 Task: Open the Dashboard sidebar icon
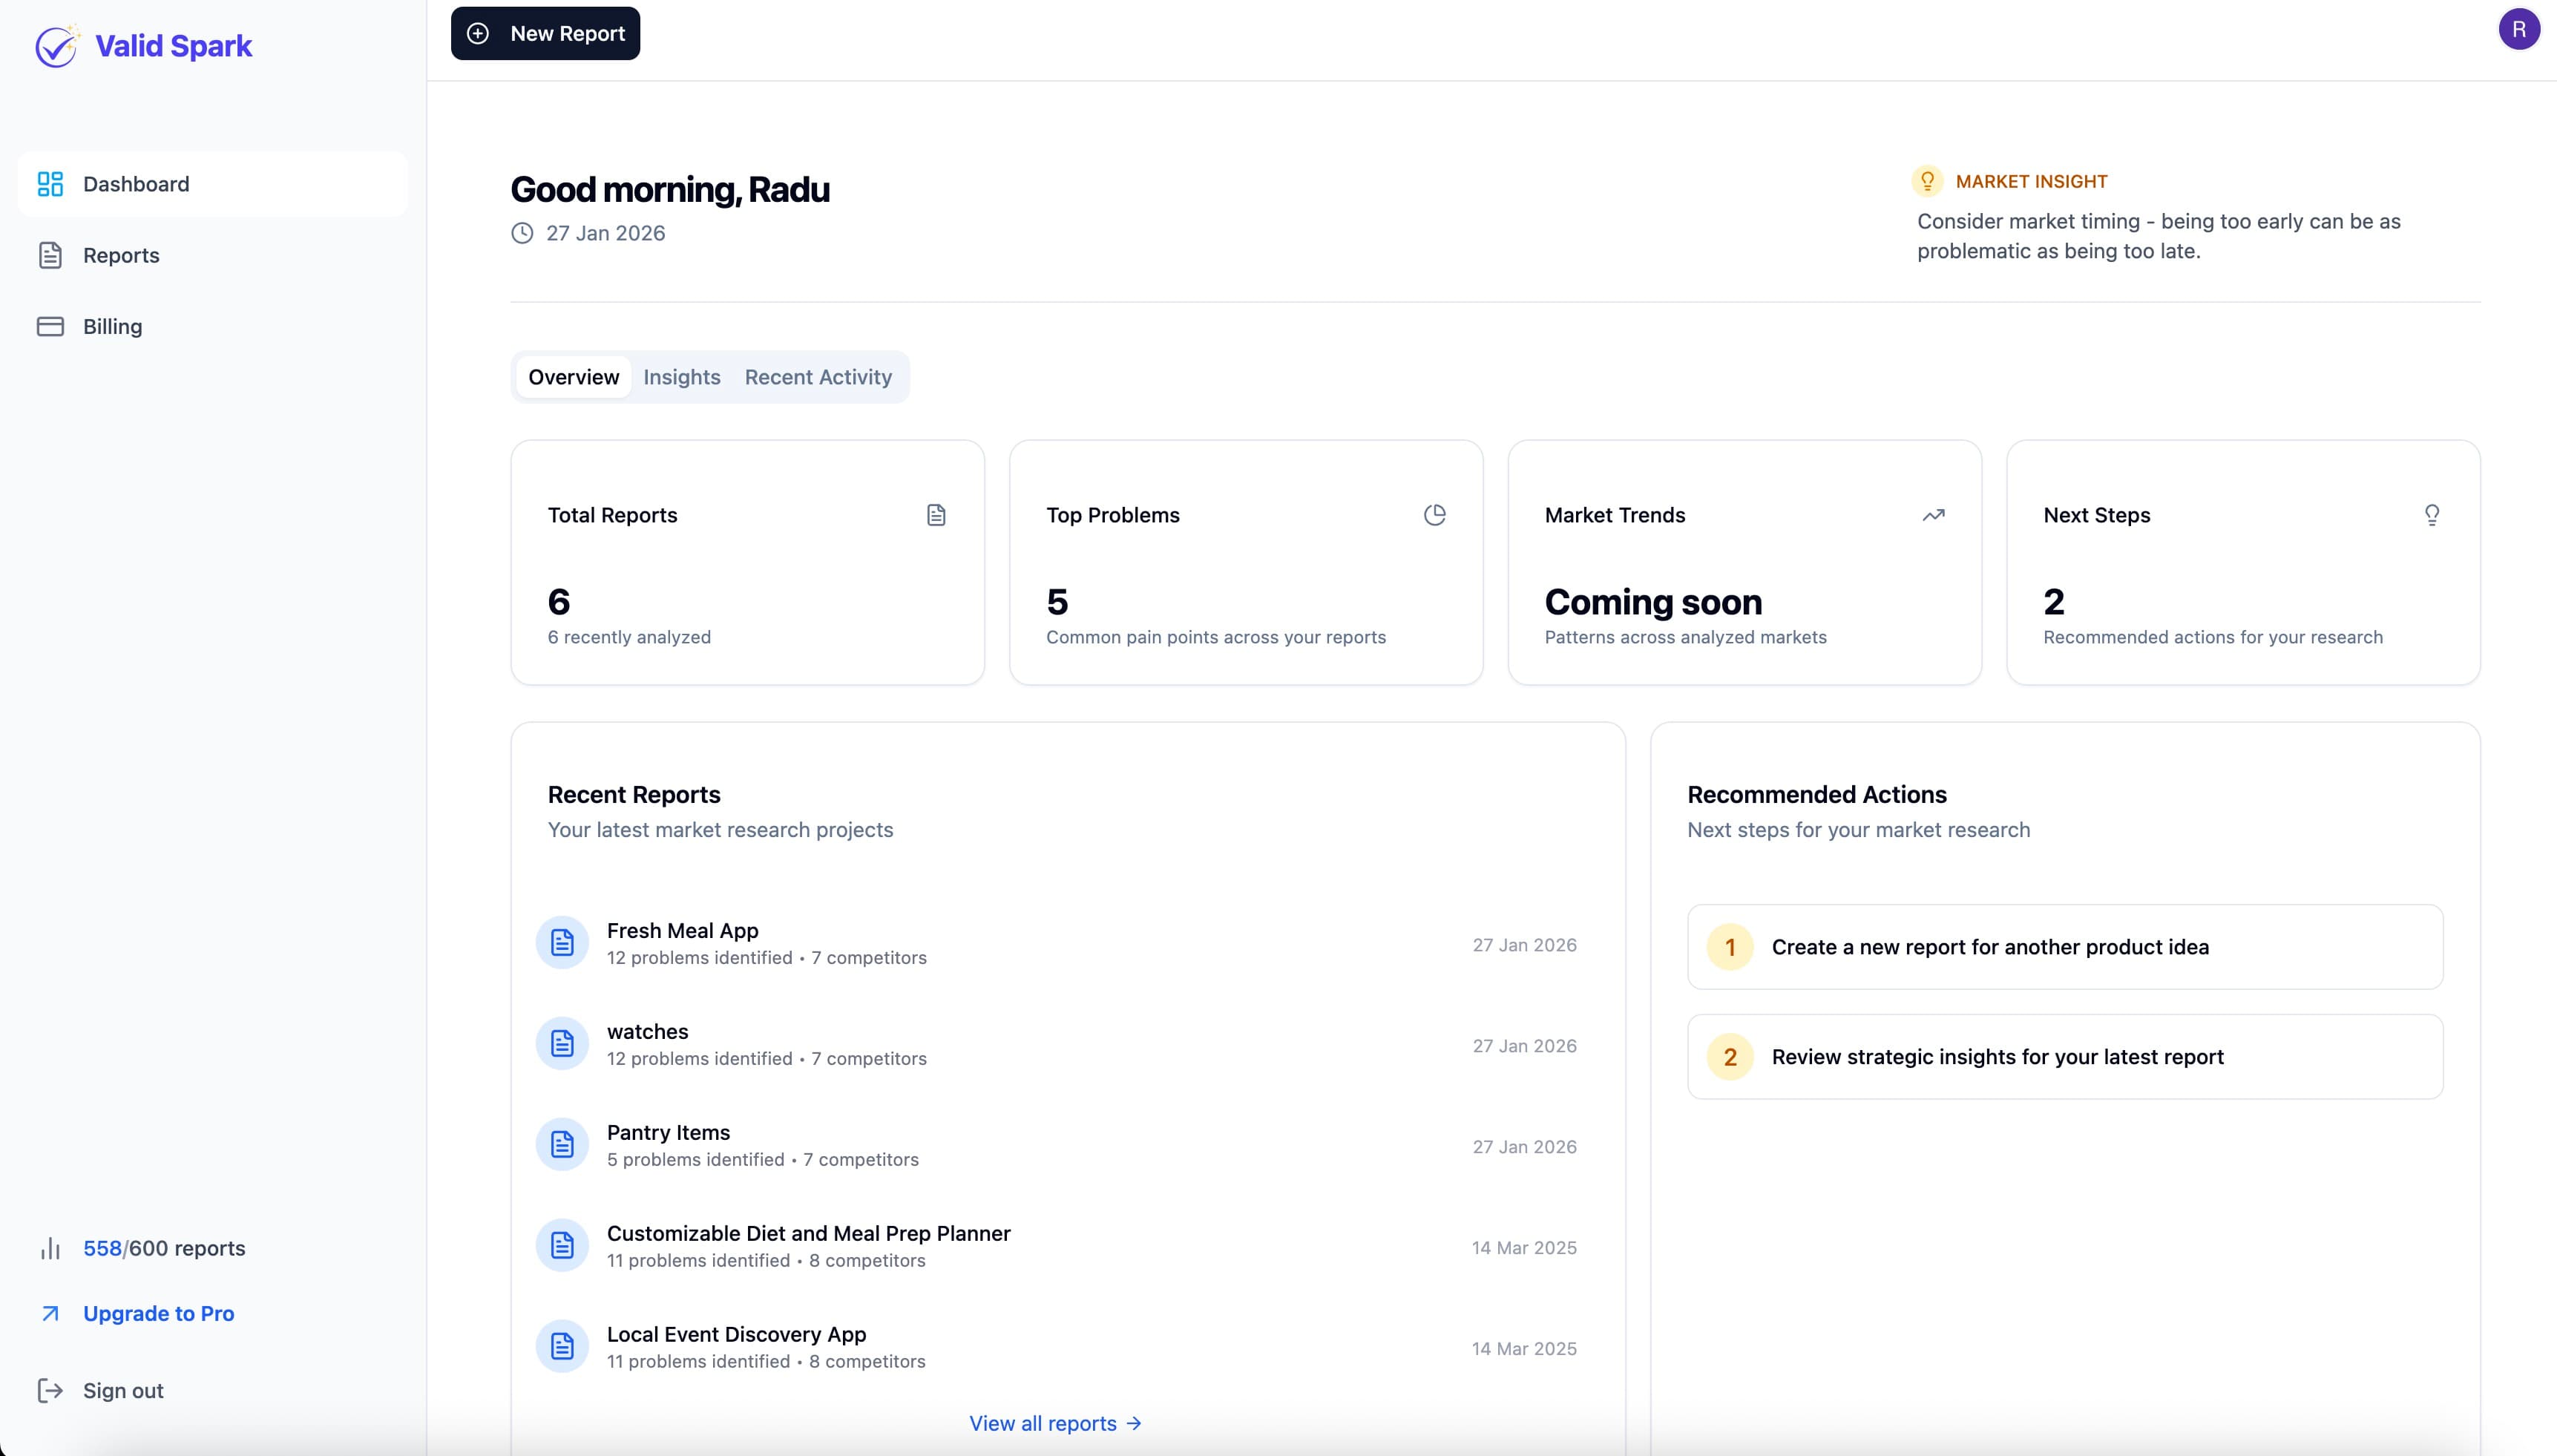51,183
